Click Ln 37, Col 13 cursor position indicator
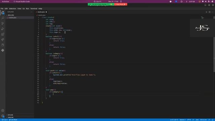This screenshot has height=121, width=215. click(x=174, y=120)
